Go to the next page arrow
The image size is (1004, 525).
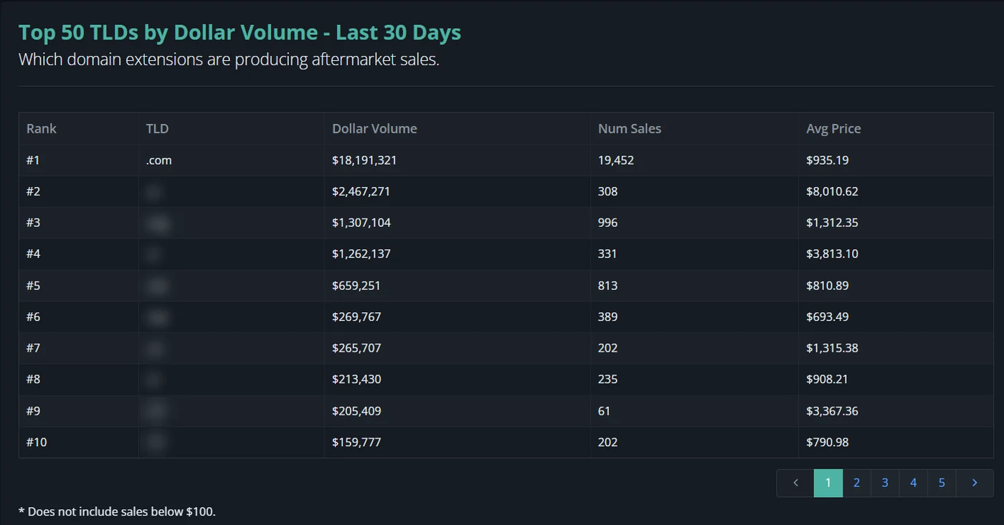(x=975, y=483)
